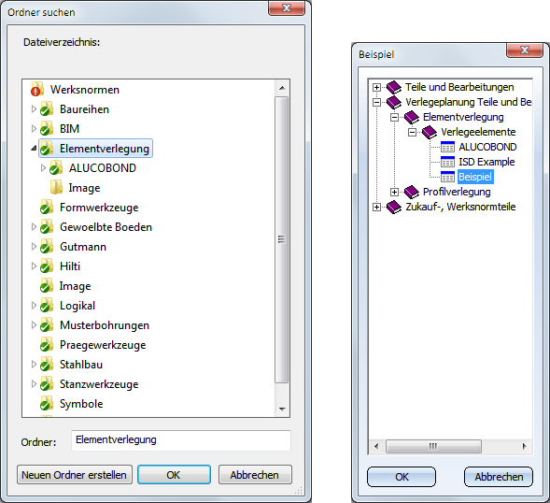
Task: Click the BIM folder icon
Action: click(x=47, y=129)
